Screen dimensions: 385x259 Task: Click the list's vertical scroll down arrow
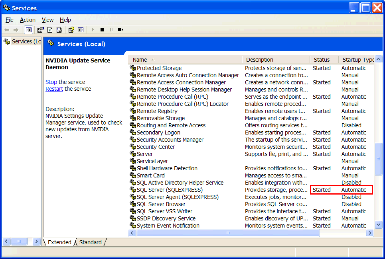point(378,224)
